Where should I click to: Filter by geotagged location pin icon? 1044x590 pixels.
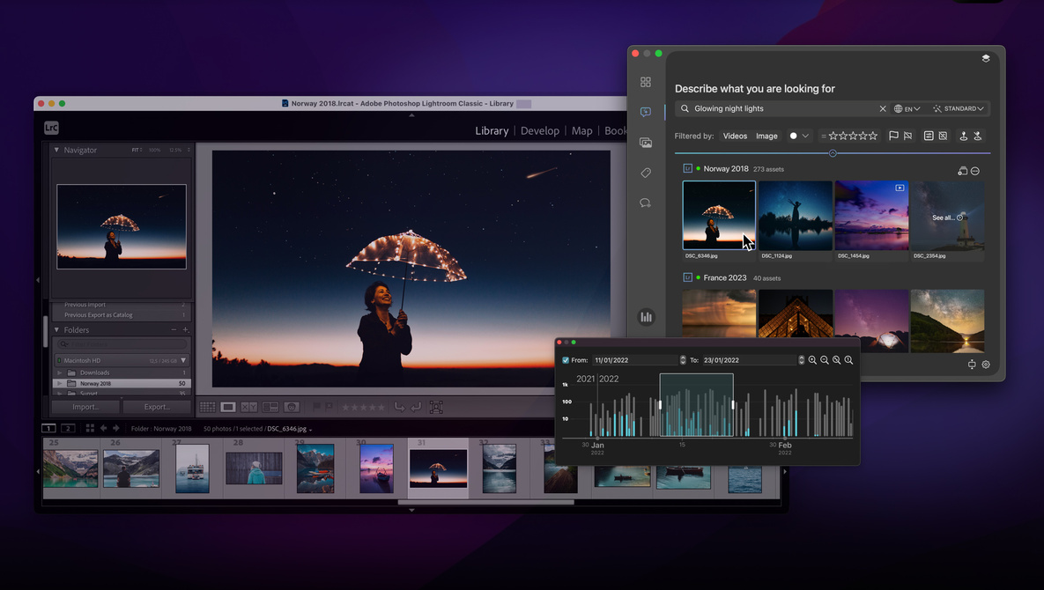(963, 136)
